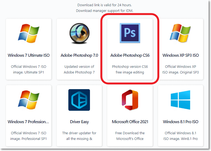Open the Adobe Photoshop 7.0 title link
The height and width of the screenshot is (151, 211).
79,55
